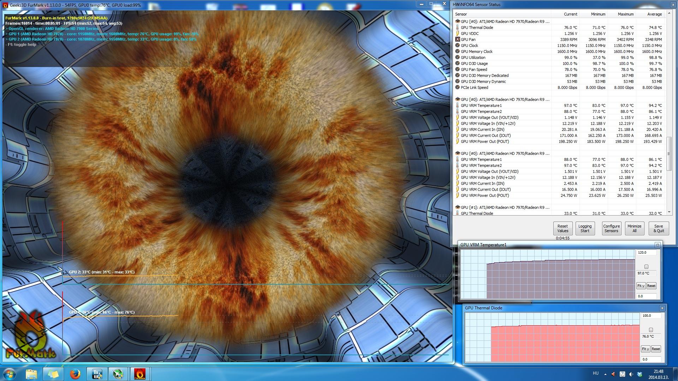Screen dimensions: 678x381
Task: Click the Current column header
Action: coord(565,14)
